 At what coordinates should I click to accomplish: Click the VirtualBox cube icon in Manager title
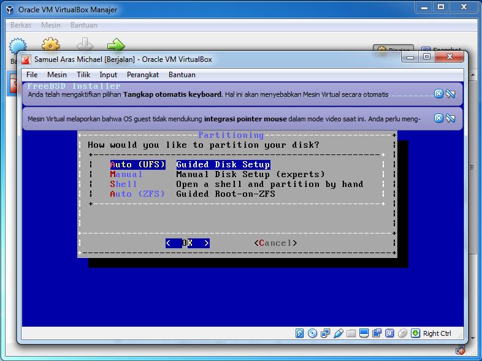[x=10, y=10]
